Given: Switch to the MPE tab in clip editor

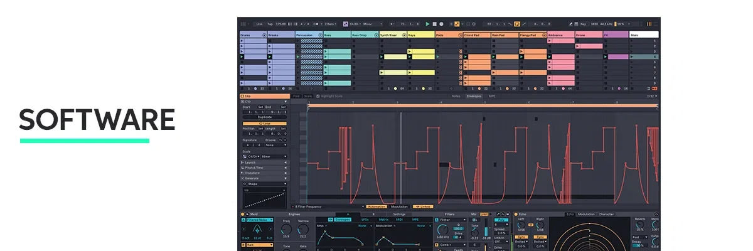Looking at the screenshot, I should click(492, 96).
